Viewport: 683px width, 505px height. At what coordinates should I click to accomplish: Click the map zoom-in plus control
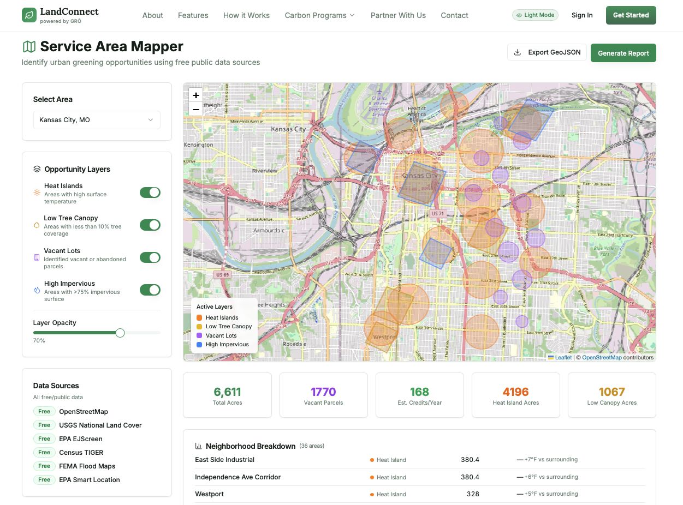[x=195, y=95]
